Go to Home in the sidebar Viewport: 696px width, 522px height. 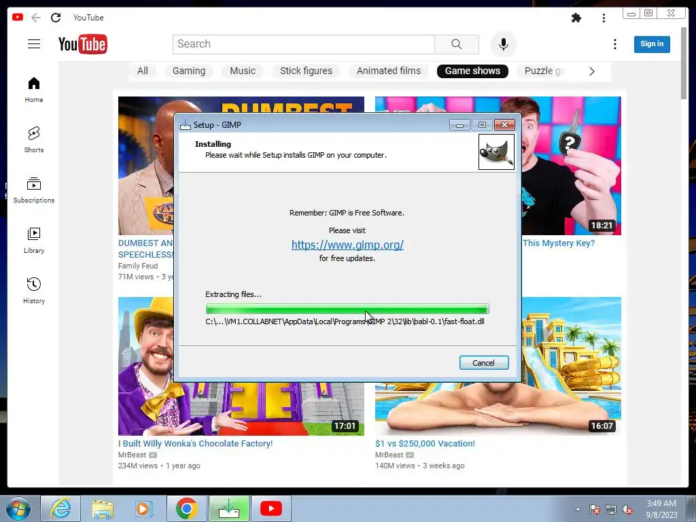(x=34, y=90)
